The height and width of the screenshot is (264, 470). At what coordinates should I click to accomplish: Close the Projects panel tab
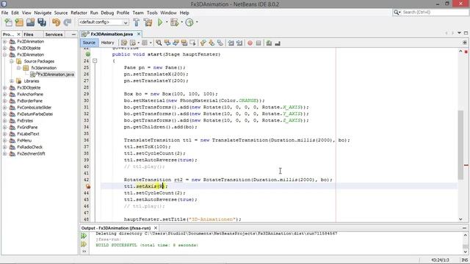pos(18,34)
